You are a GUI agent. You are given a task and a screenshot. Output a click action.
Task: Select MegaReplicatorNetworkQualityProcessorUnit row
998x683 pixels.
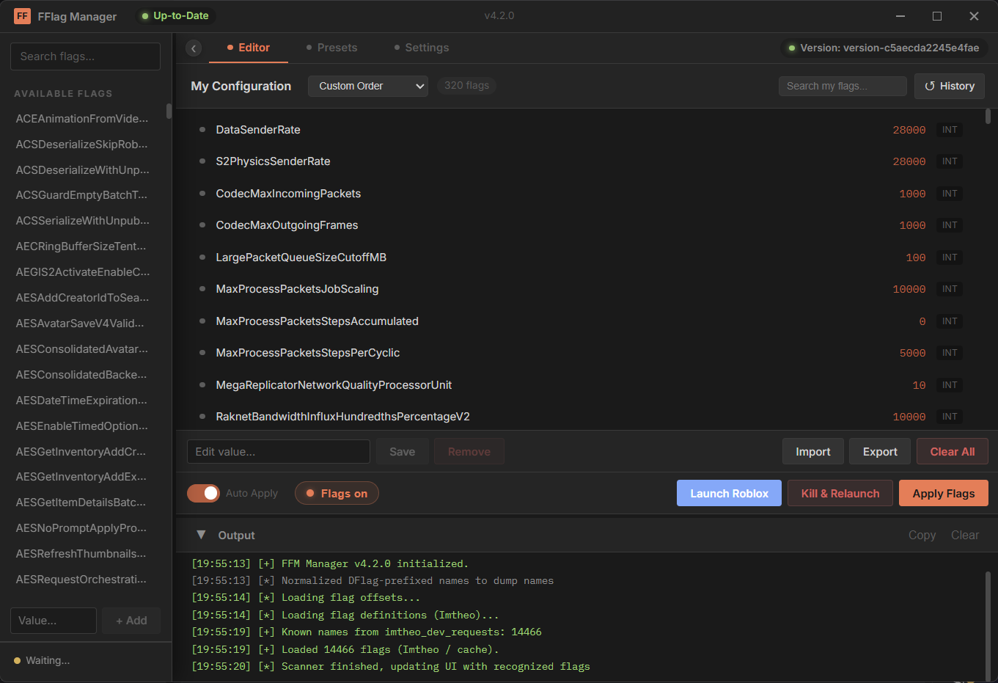coord(581,385)
